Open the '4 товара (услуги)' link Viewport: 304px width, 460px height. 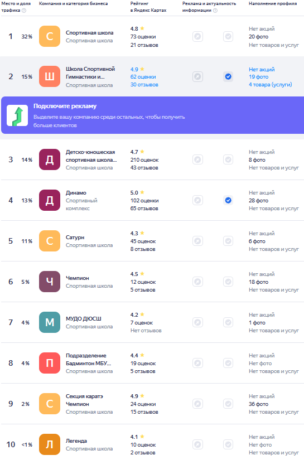(x=271, y=85)
